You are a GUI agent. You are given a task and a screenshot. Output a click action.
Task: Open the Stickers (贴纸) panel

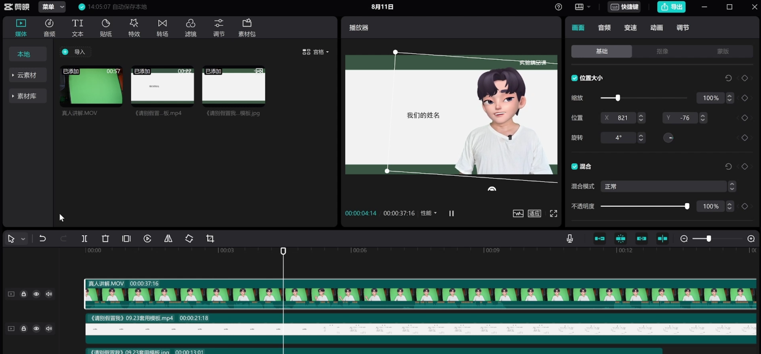coord(106,27)
